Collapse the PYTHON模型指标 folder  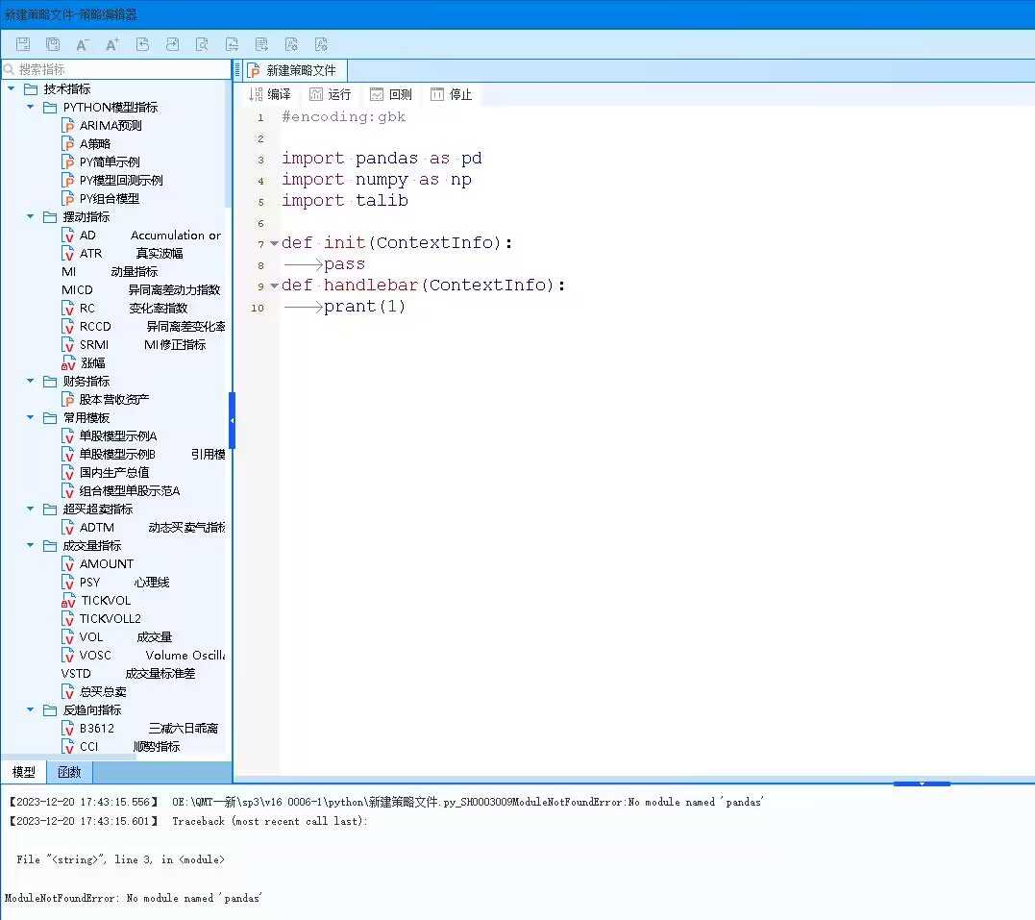[31, 107]
